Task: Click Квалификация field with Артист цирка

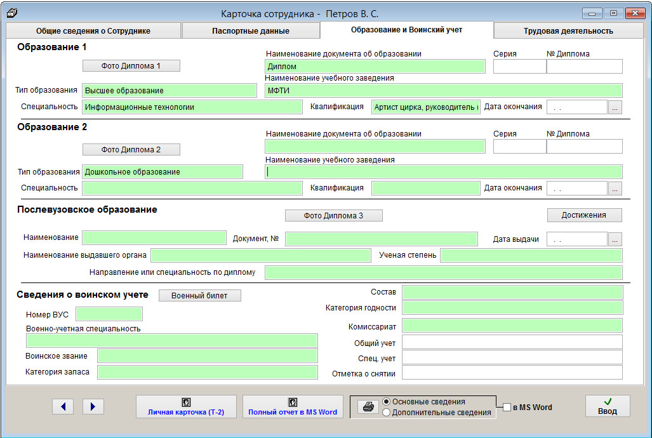Action: point(426,107)
